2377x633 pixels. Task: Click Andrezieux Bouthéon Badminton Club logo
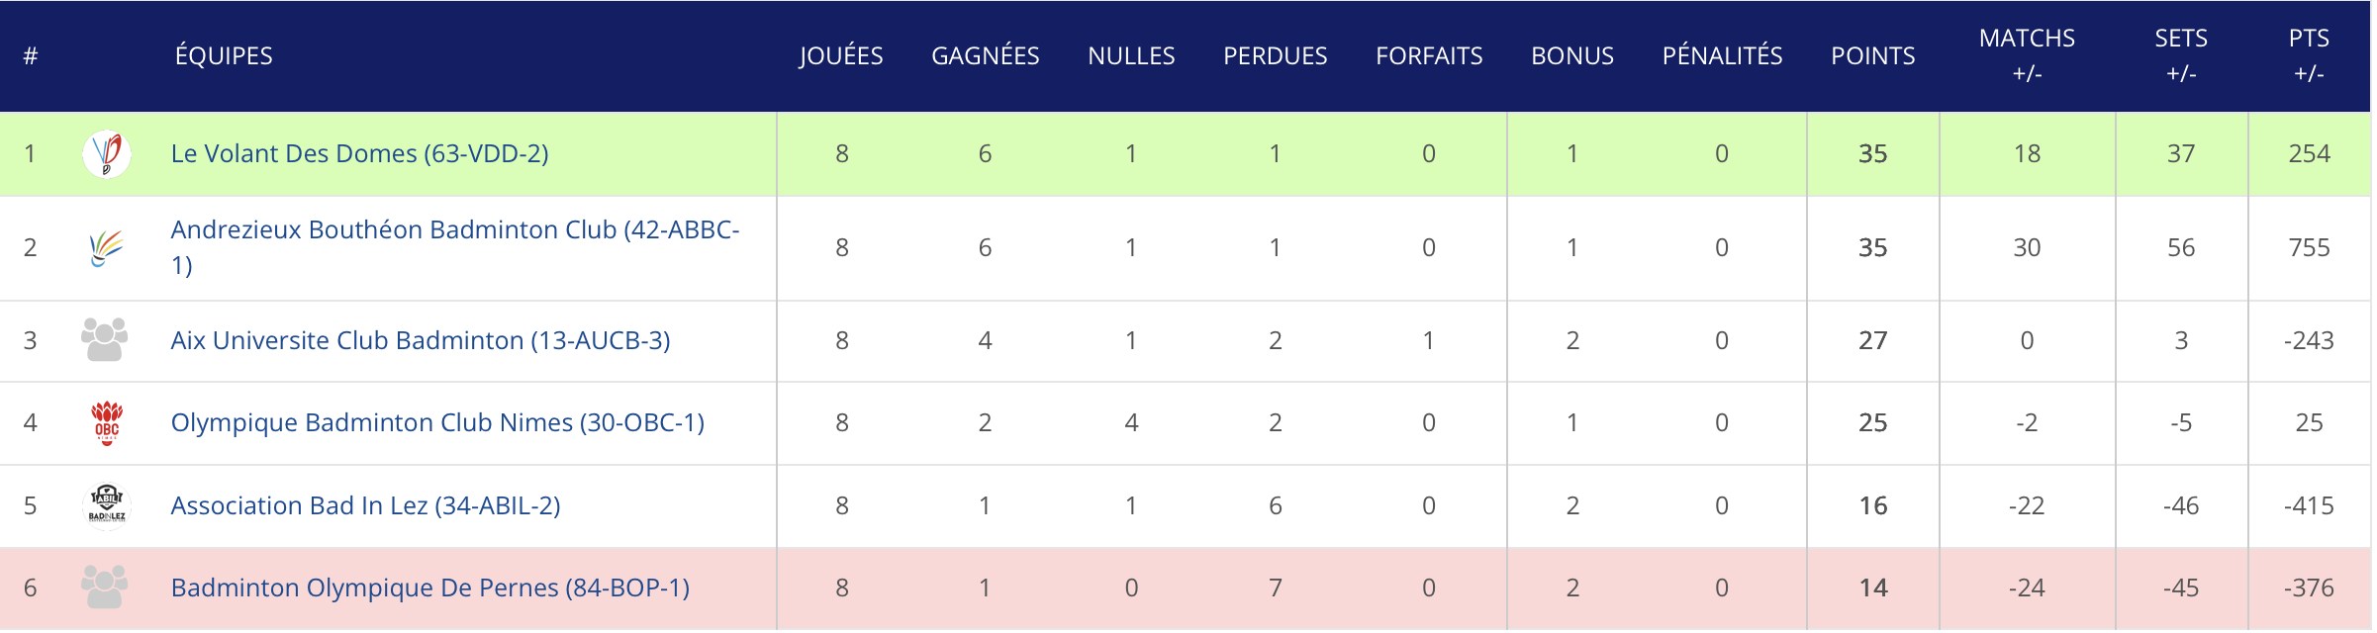click(x=107, y=247)
